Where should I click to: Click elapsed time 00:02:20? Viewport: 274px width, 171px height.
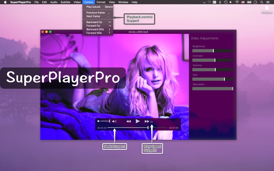(102, 128)
